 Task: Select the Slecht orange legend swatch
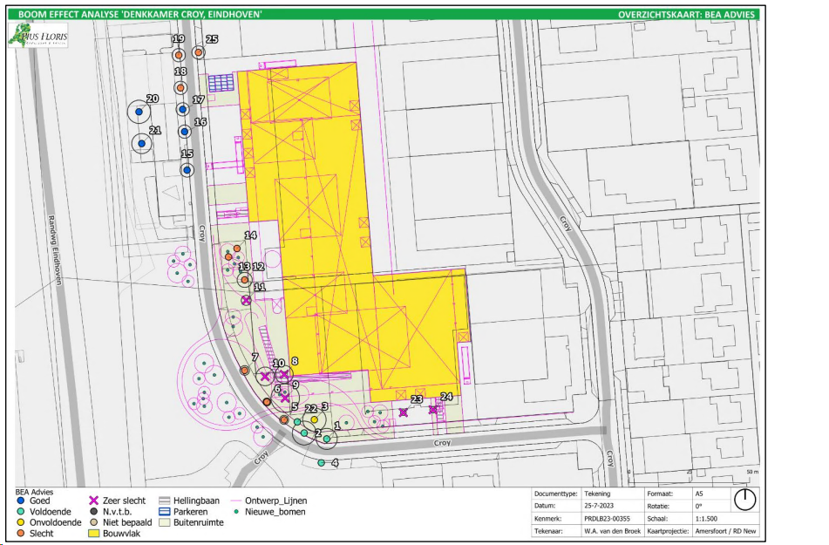tap(21, 534)
